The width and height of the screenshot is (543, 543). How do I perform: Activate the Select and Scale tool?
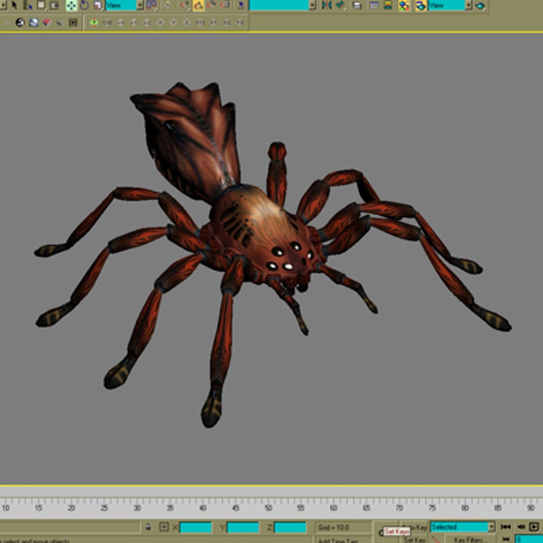click(x=98, y=5)
